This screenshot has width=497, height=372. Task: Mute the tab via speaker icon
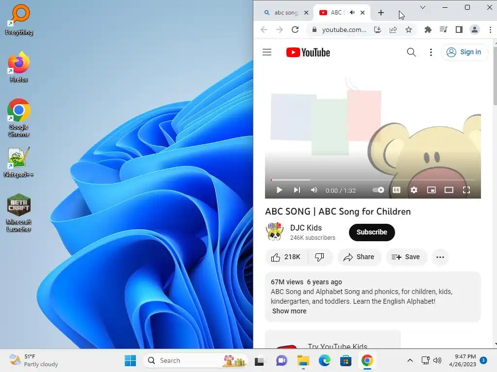[x=352, y=13]
